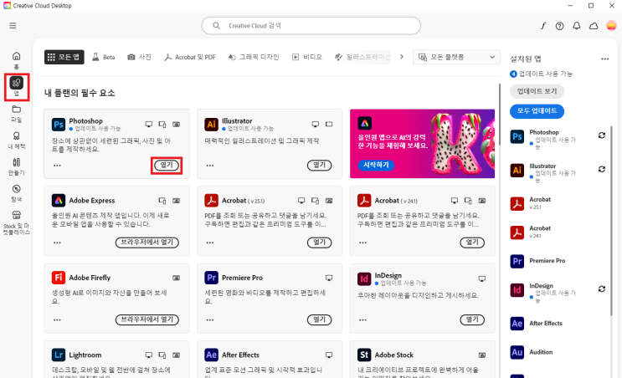Open Adobe Express card more options (…)
Screen dimensions: 622x378
point(57,243)
